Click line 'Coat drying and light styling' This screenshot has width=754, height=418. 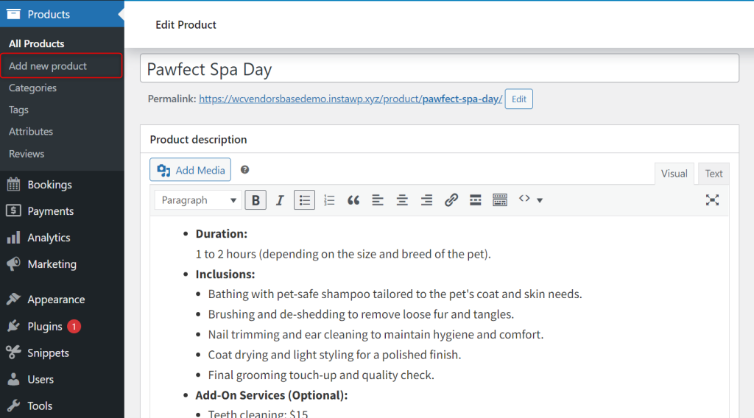(334, 355)
